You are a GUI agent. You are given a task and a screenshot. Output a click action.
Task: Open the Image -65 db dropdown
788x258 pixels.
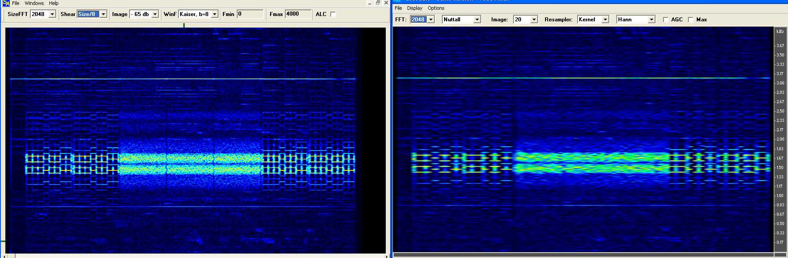coord(155,14)
